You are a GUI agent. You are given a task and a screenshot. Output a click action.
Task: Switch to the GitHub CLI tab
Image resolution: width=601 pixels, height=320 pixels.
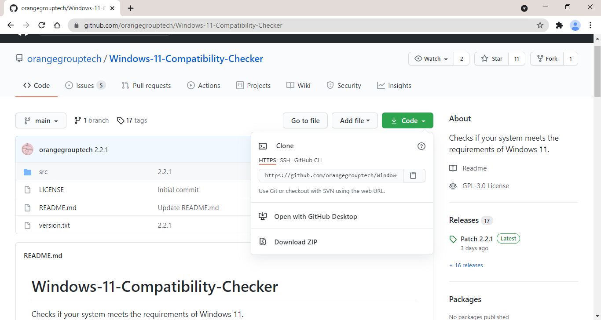[x=308, y=160]
